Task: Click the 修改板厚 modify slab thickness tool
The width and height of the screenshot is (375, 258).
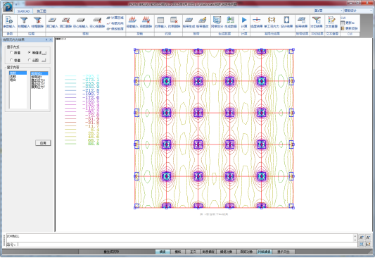Action: (115, 29)
